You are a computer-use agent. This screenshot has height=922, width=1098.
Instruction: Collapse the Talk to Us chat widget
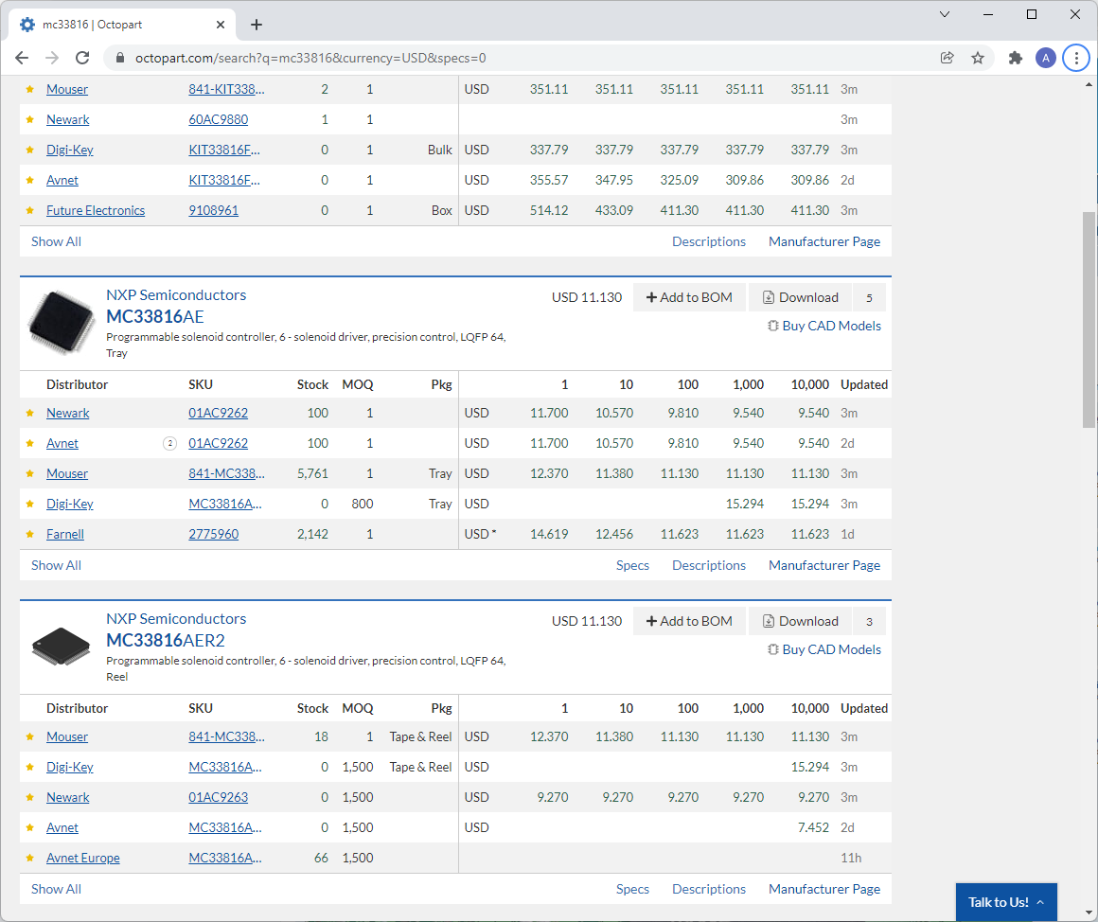point(1038,902)
